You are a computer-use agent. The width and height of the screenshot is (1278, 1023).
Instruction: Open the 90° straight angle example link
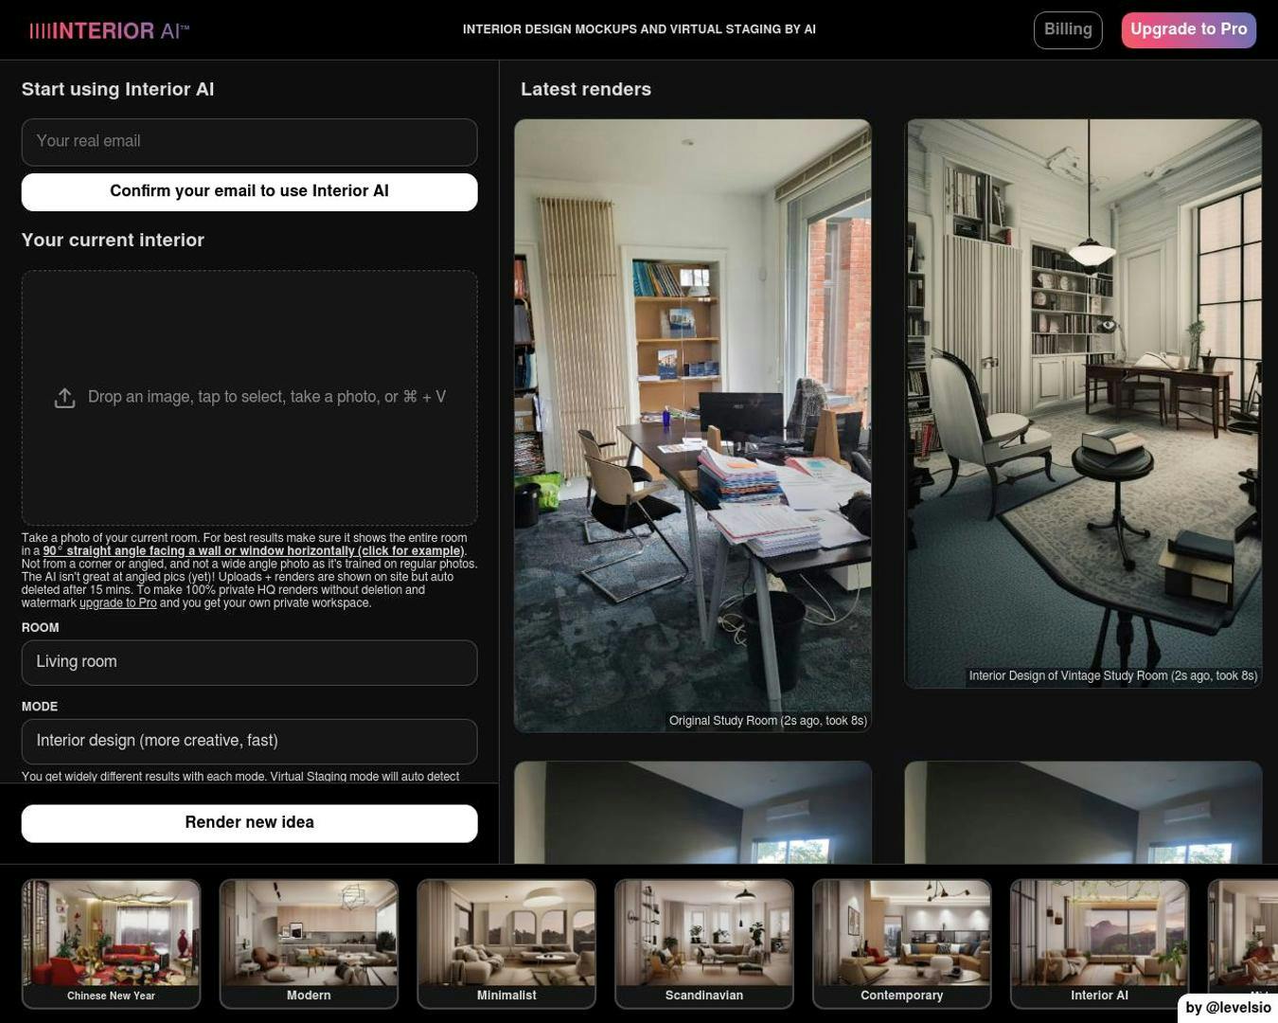(x=254, y=551)
